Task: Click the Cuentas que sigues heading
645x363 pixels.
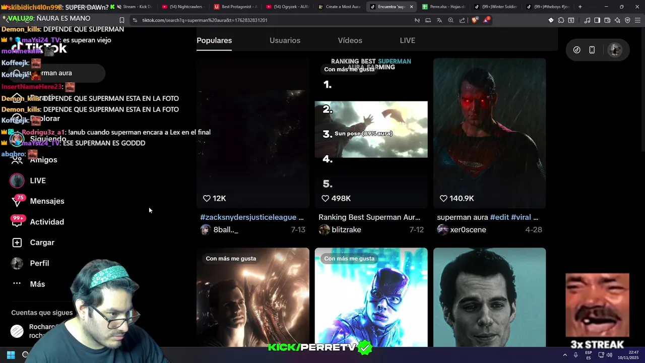Action: point(42,313)
